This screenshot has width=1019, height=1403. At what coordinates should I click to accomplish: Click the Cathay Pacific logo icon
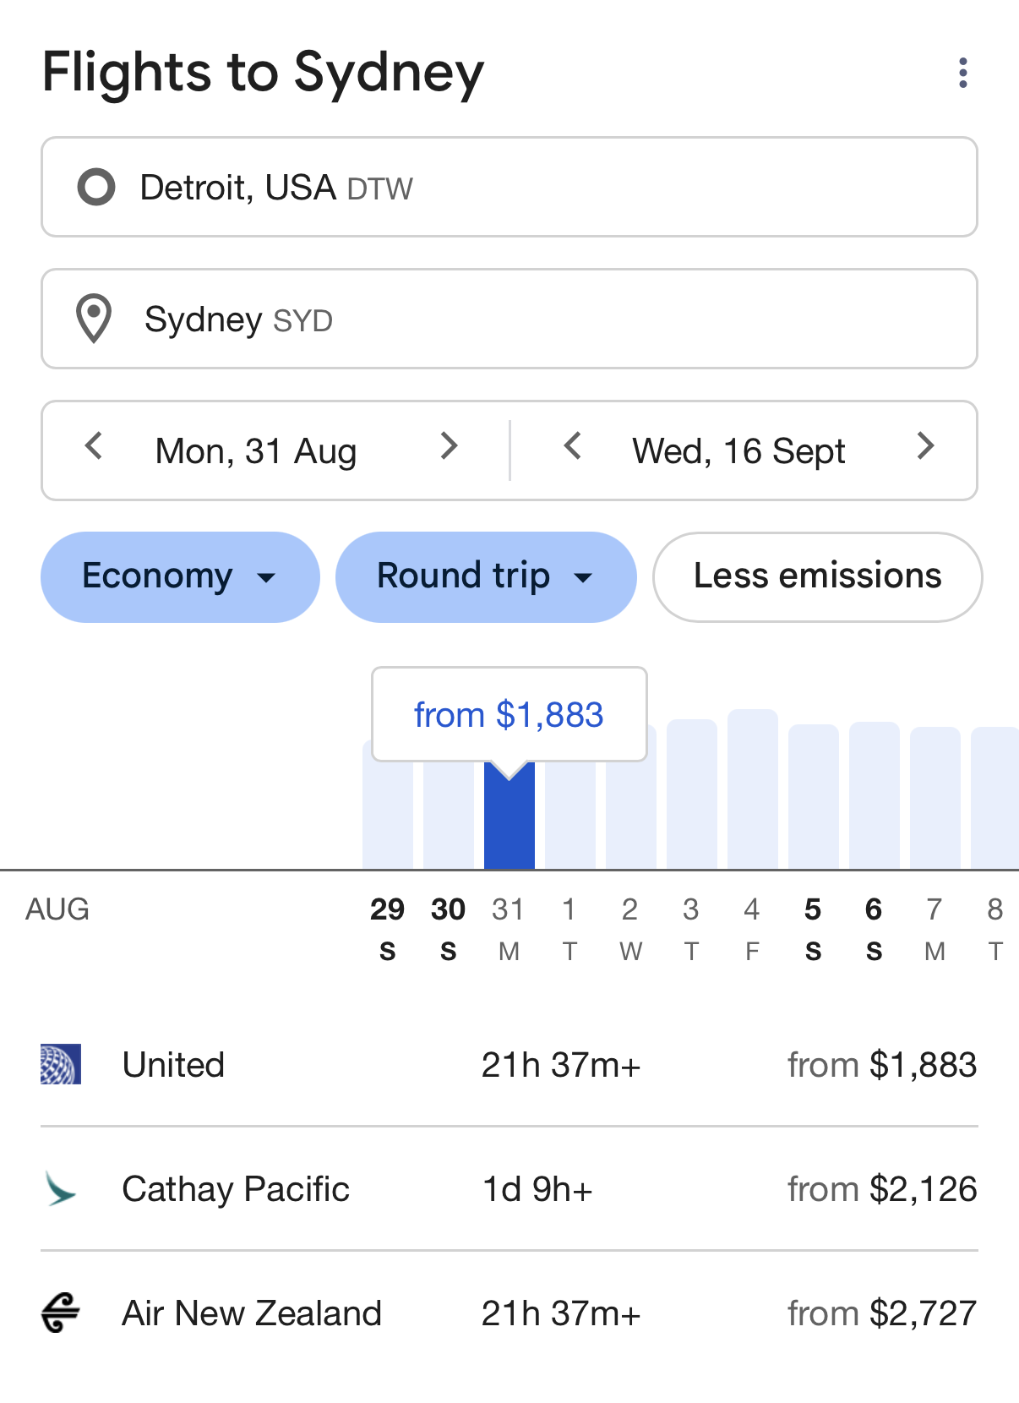(x=61, y=1188)
